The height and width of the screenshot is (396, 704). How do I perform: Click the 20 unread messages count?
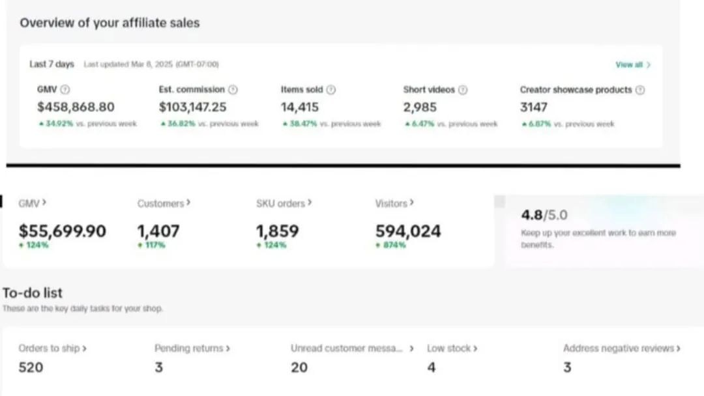pyautogui.click(x=299, y=367)
